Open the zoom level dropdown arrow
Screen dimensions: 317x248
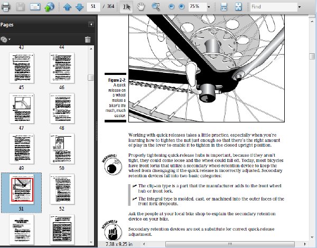click(x=209, y=7)
